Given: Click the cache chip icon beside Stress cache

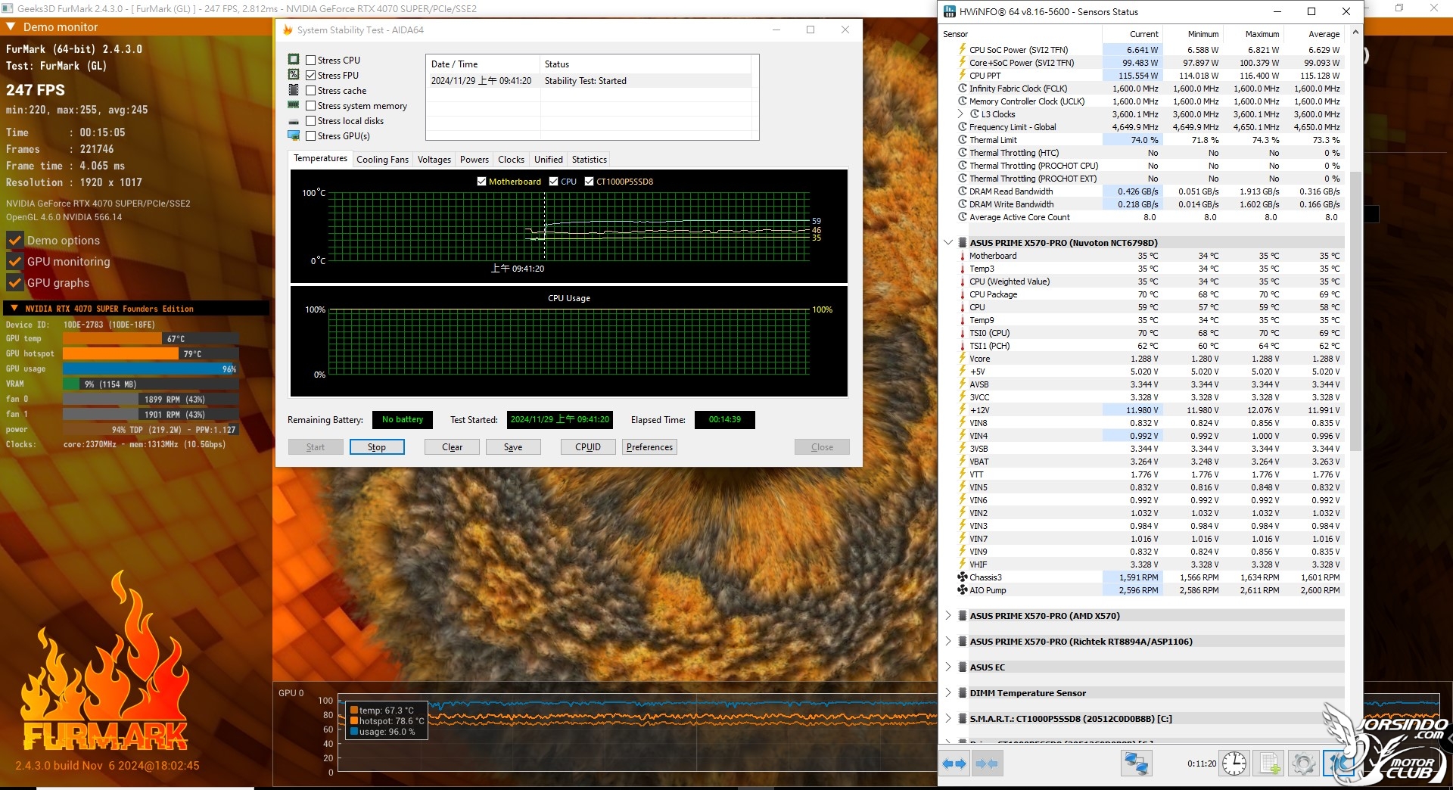Looking at the screenshot, I should tap(294, 90).
